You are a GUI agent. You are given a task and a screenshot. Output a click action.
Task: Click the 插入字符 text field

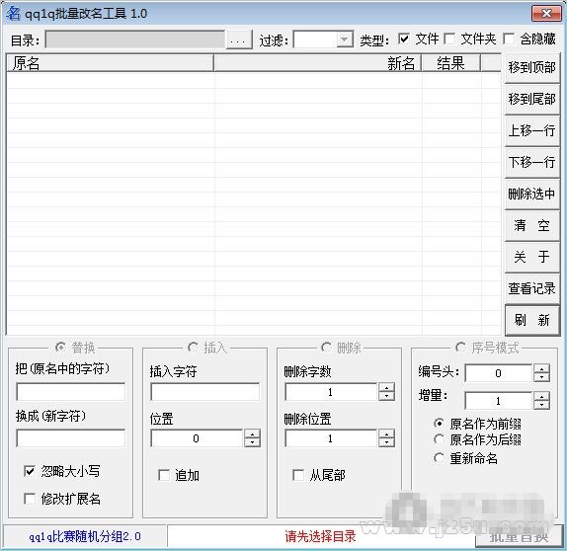point(205,392)
